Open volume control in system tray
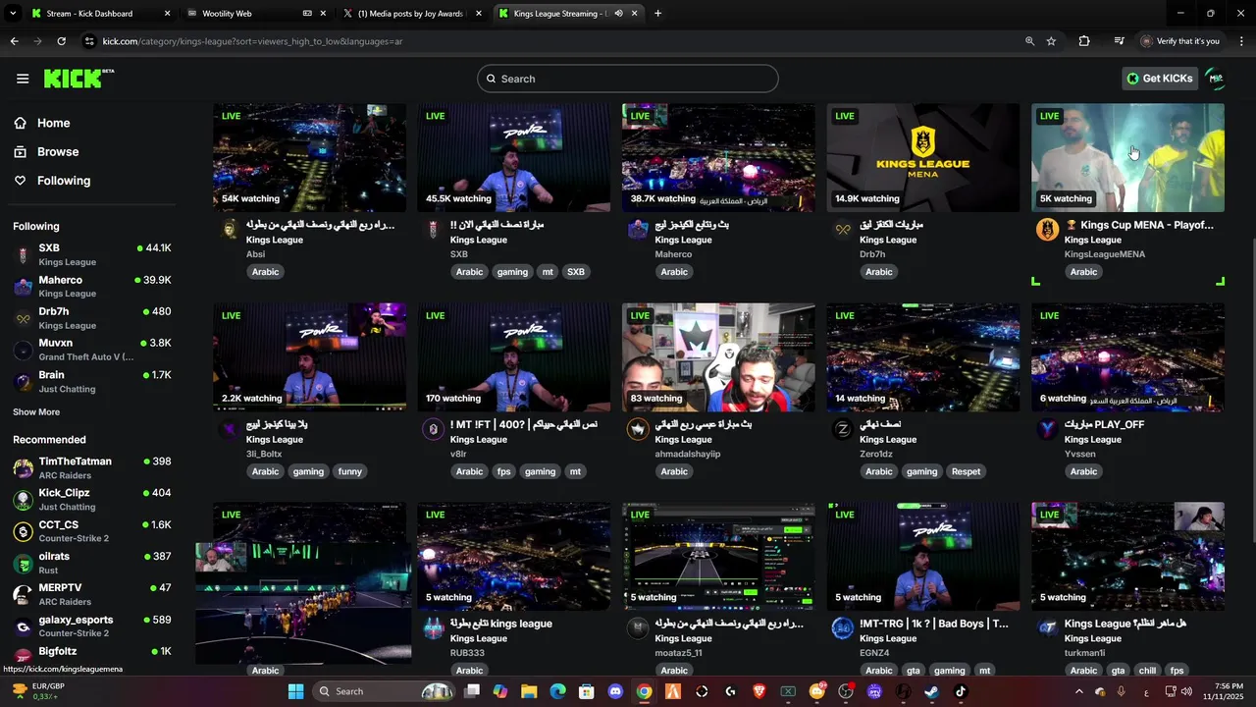 (x=1186, y=691)
